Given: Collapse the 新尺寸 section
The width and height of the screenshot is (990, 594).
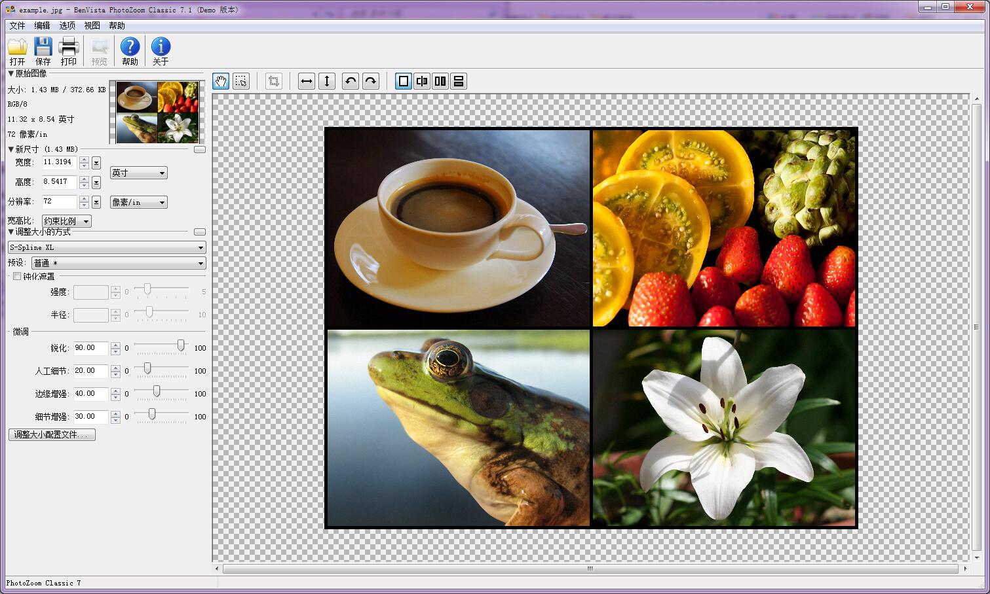Looking at the screenshot, I should point(10,149).
